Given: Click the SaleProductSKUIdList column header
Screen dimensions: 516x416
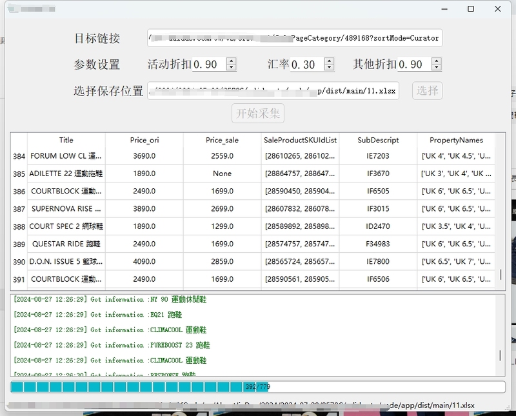Looking at the screenshot, I should pos(300,140).
